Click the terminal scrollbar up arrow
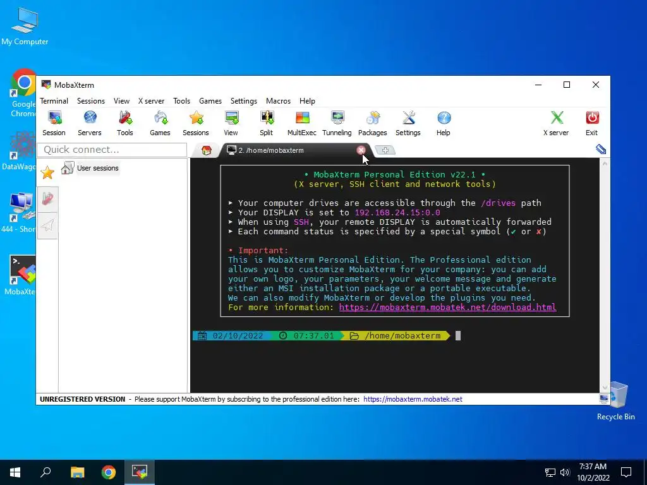This screenshot has height=485, width=647. click(605, 164)
